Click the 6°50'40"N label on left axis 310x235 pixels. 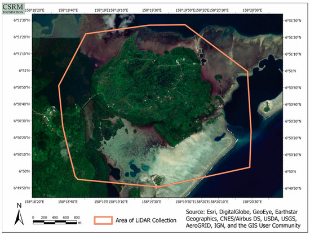click(x=22, y=104)
